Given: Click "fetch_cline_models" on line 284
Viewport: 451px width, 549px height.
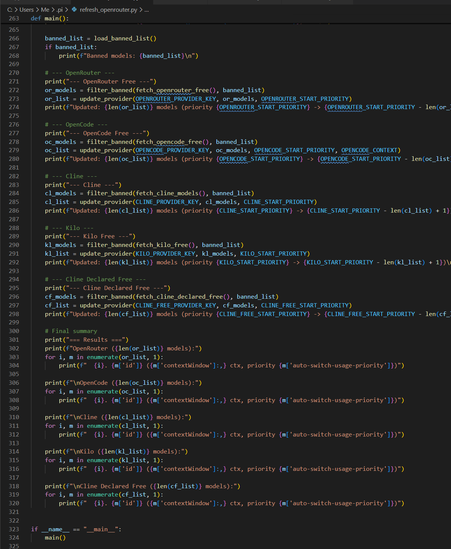Looking at the screenshot, I should click(167, 193).
